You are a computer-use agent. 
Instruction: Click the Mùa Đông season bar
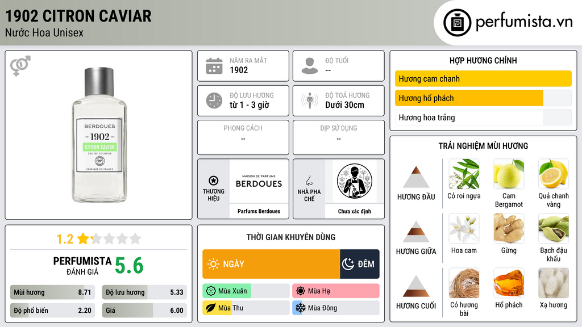(x=336, y=308)
